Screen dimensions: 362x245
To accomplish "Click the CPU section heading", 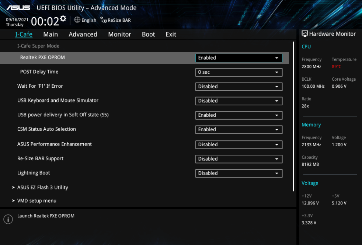I will click(306, 46).
